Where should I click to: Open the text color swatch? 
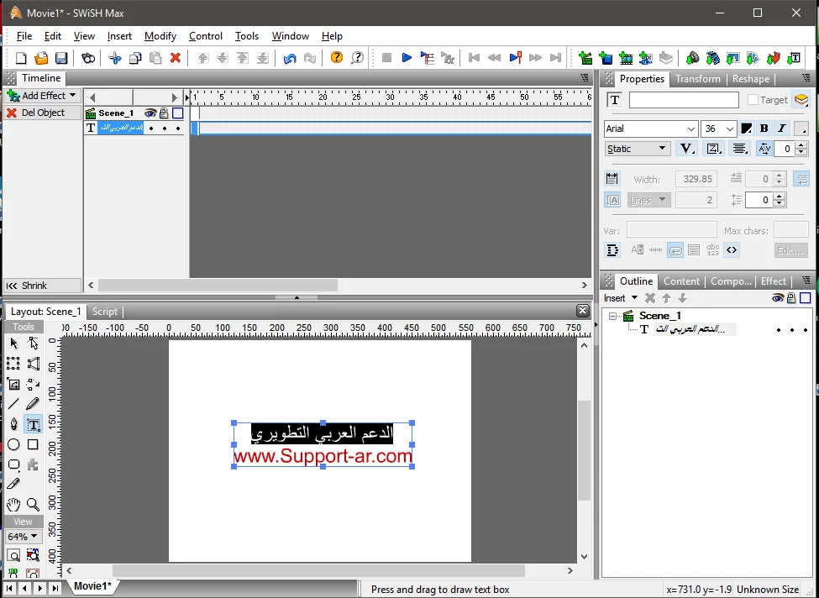(x=746, y=129)
